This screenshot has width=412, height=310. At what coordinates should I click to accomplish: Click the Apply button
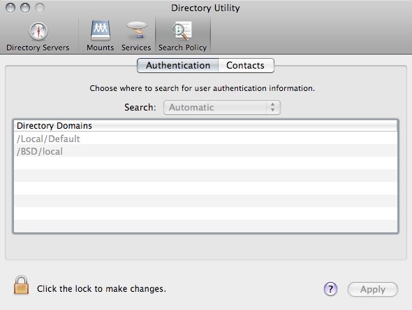pyautogui.click(x=373, y=289)
